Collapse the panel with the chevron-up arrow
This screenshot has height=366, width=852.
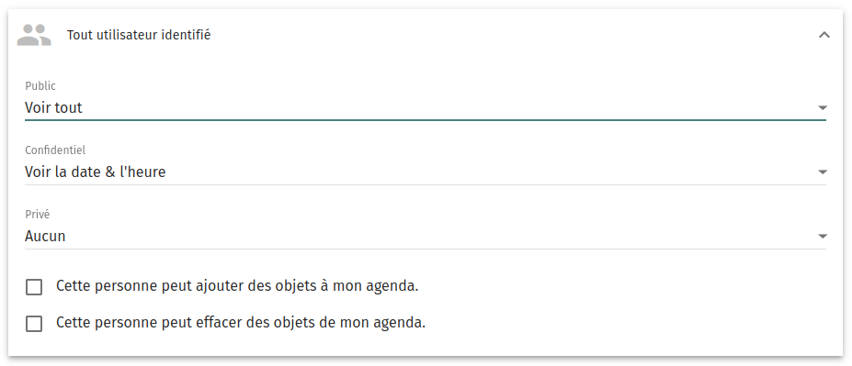824,35
